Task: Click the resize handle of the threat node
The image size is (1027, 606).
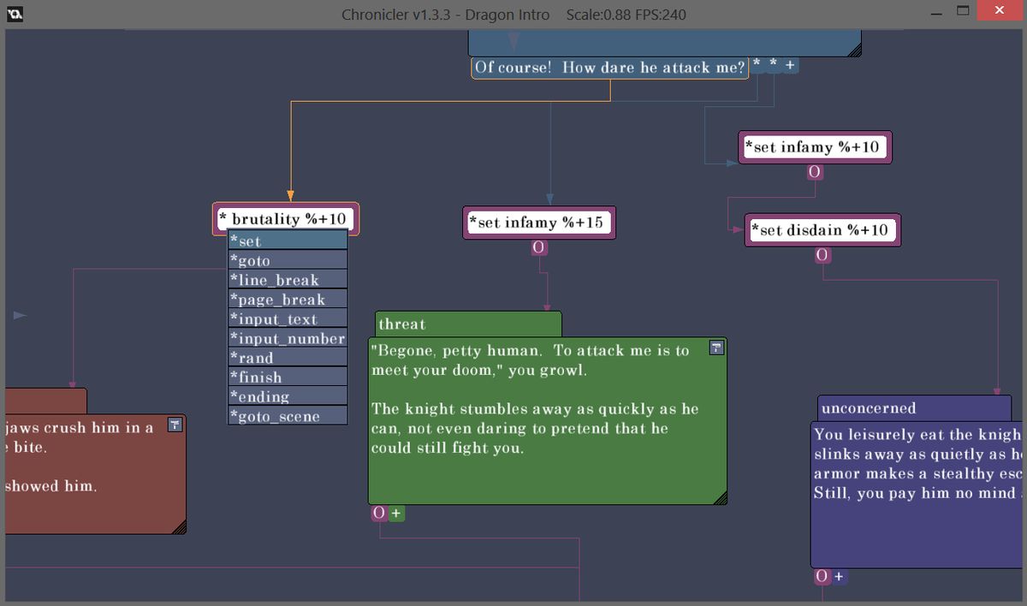Action: (x=719, y=497)
